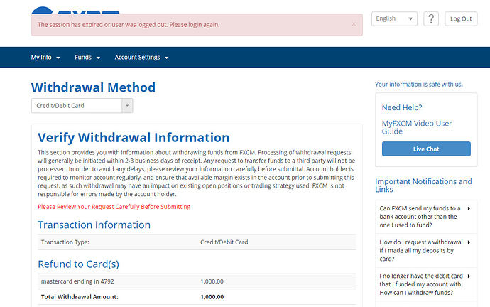Click the Total Withdrawal Amount label

click(80, 297)
